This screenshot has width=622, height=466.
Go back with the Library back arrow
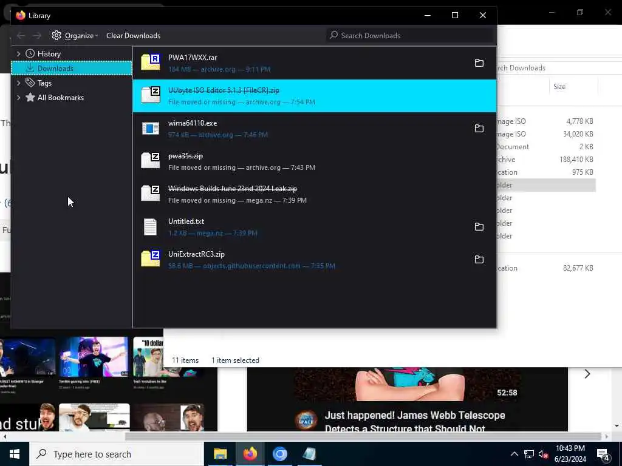(21, 36)
